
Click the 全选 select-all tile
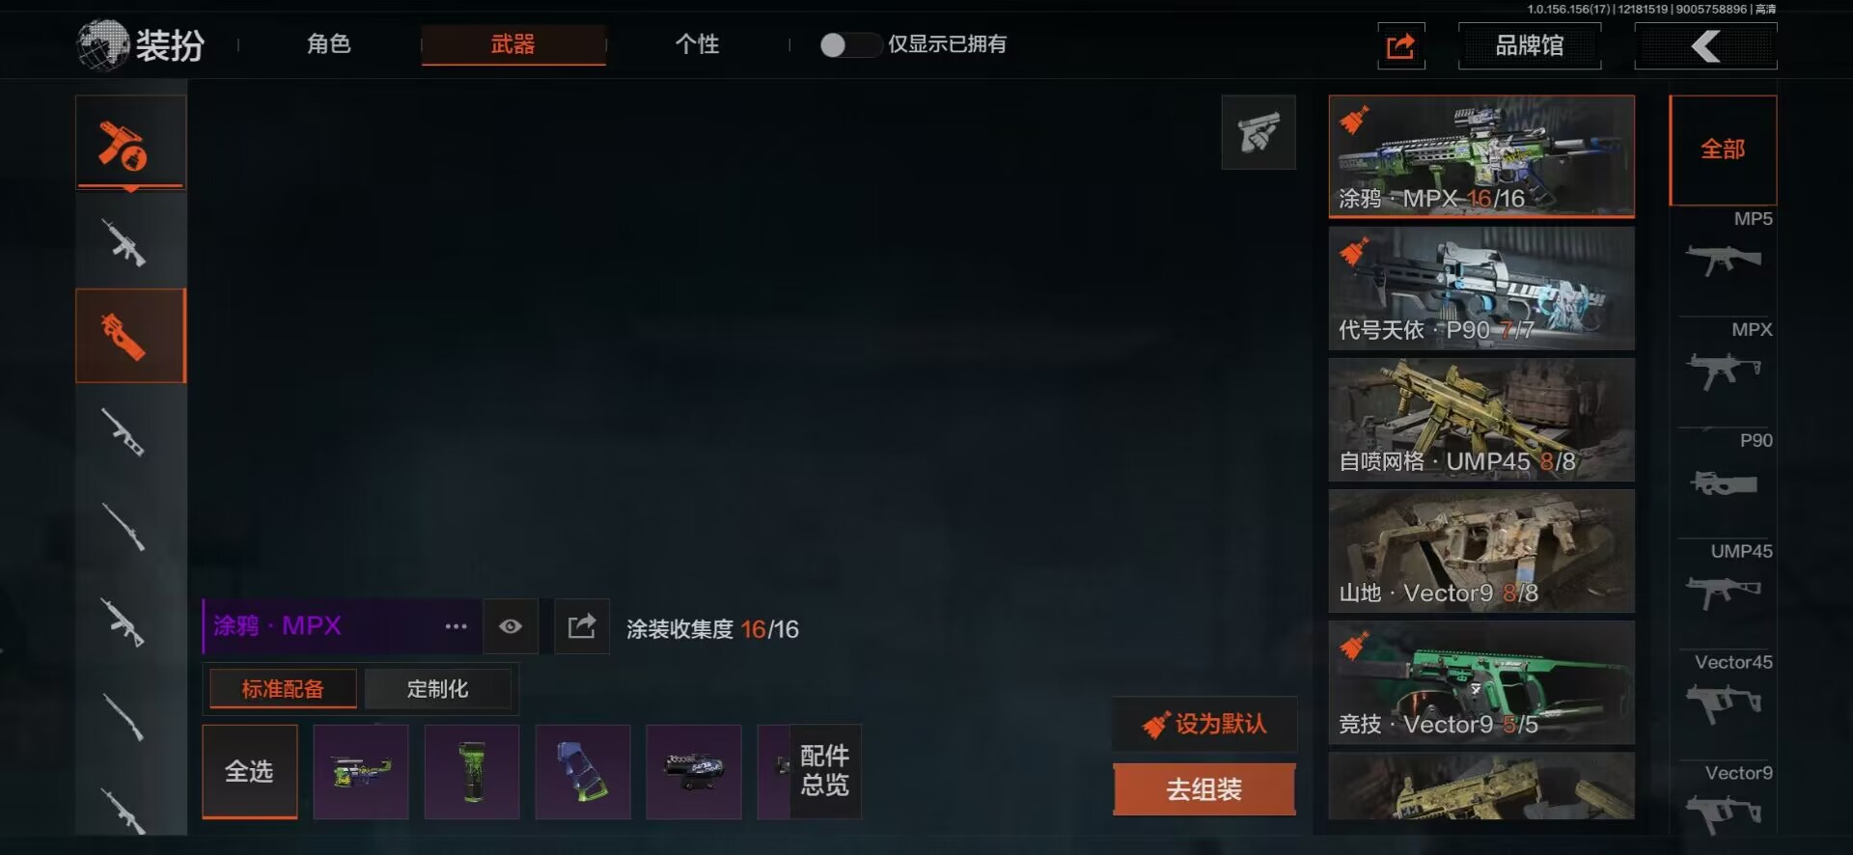(250, 771)
